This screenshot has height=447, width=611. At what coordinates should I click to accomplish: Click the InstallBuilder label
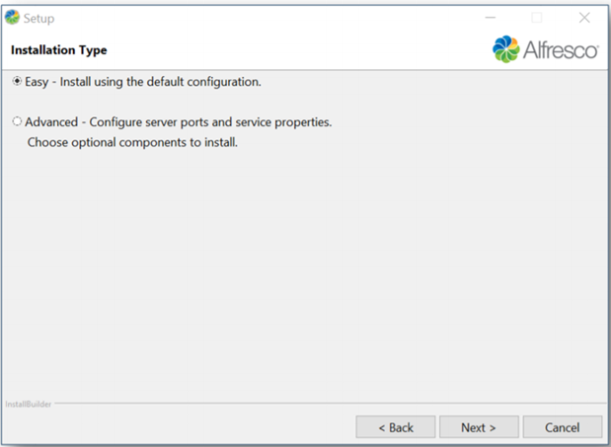[x=26, y=405]
